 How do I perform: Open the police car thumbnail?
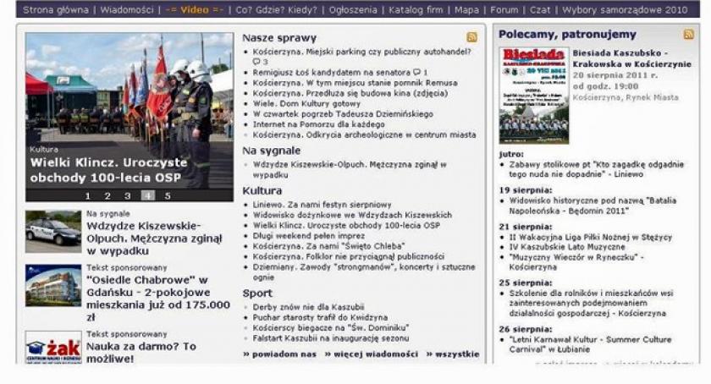[53, 232]
